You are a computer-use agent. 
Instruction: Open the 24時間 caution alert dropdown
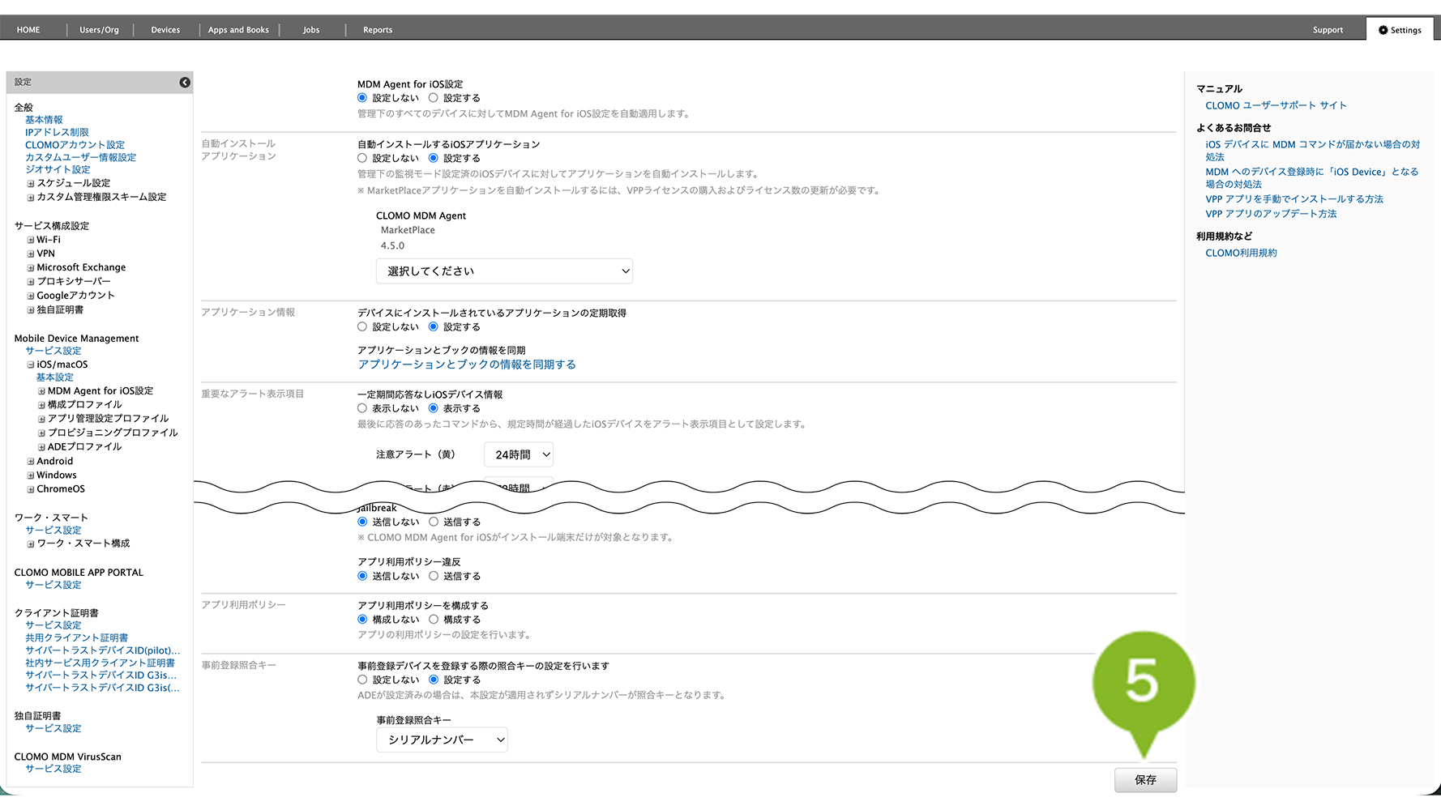(x=519, y=455)
